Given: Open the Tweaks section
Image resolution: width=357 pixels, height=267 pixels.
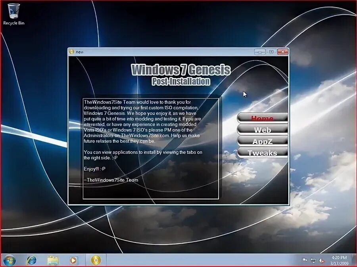Looking at the screenshot, I should pyautogui.click(x=262, y=153).
